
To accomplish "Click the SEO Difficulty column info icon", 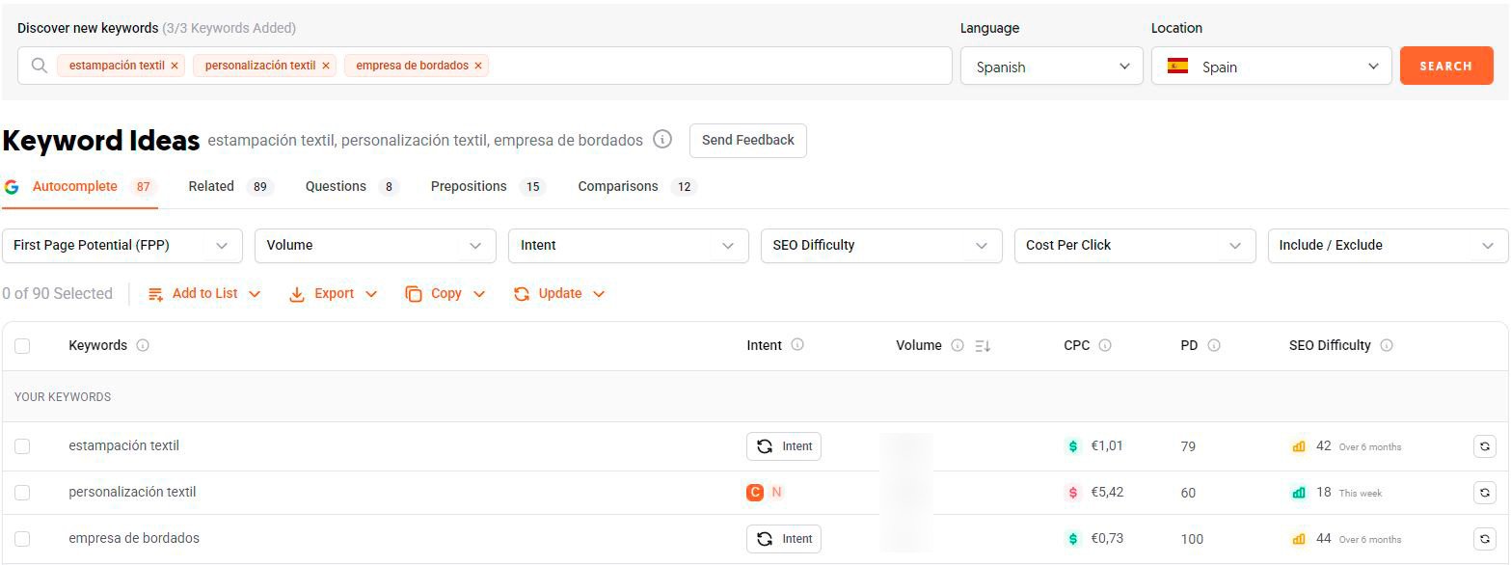I will 1387,346.
